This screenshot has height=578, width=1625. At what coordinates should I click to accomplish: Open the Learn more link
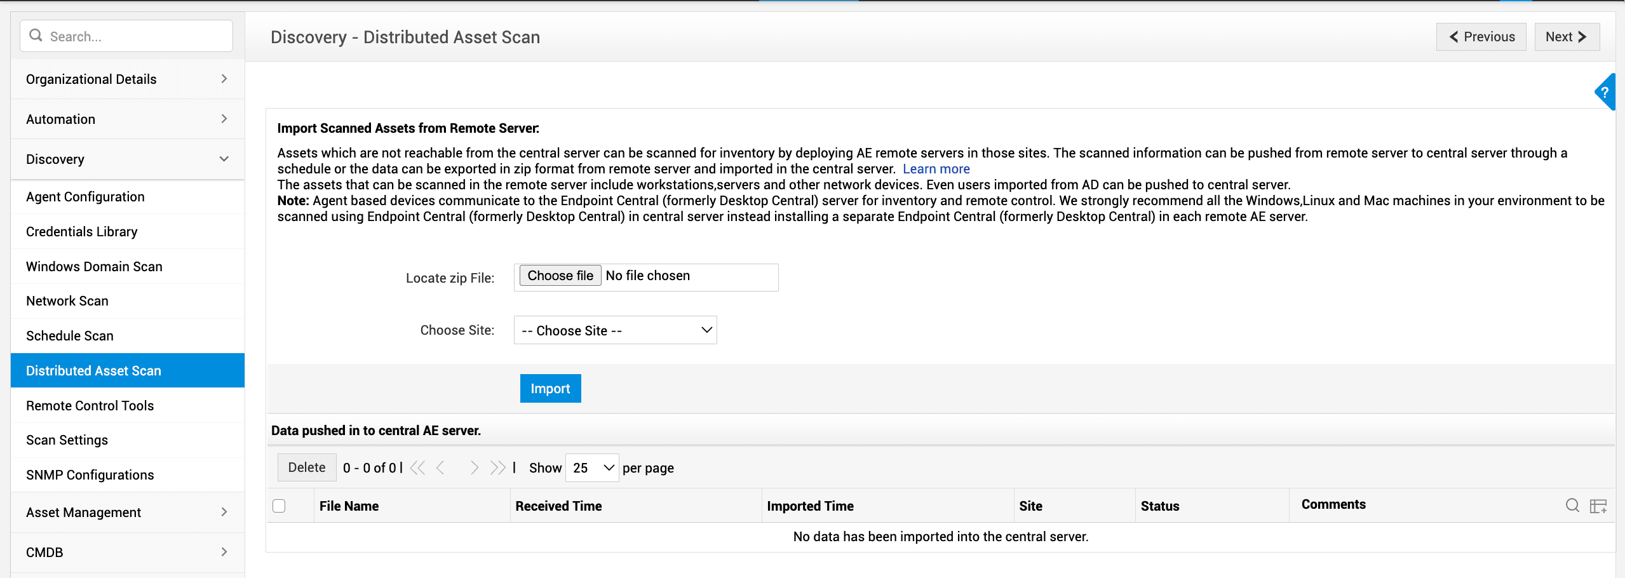point(936,169)
